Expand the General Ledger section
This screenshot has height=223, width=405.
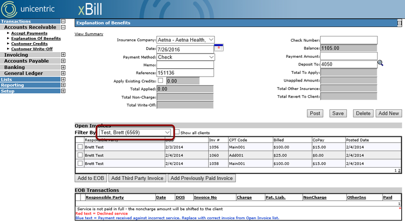(x=63, y=73)
